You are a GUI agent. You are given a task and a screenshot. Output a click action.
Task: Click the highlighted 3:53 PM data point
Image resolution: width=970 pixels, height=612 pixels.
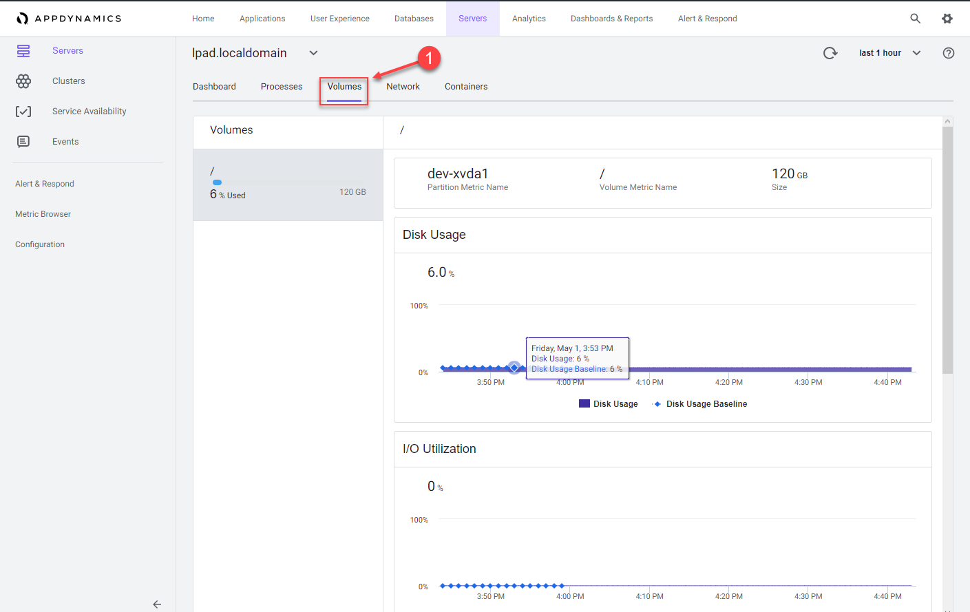coord(514,368)
